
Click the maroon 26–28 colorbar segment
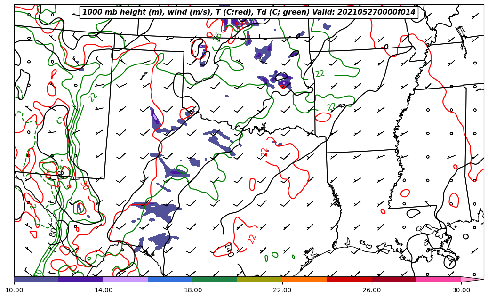click(x=394, y=279)
